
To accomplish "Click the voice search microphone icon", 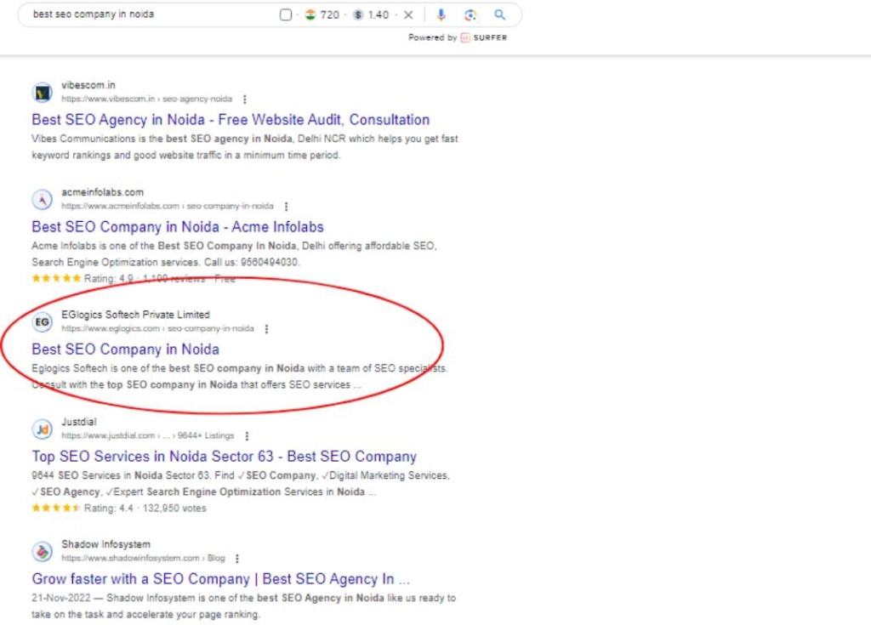I will point(441,14).
